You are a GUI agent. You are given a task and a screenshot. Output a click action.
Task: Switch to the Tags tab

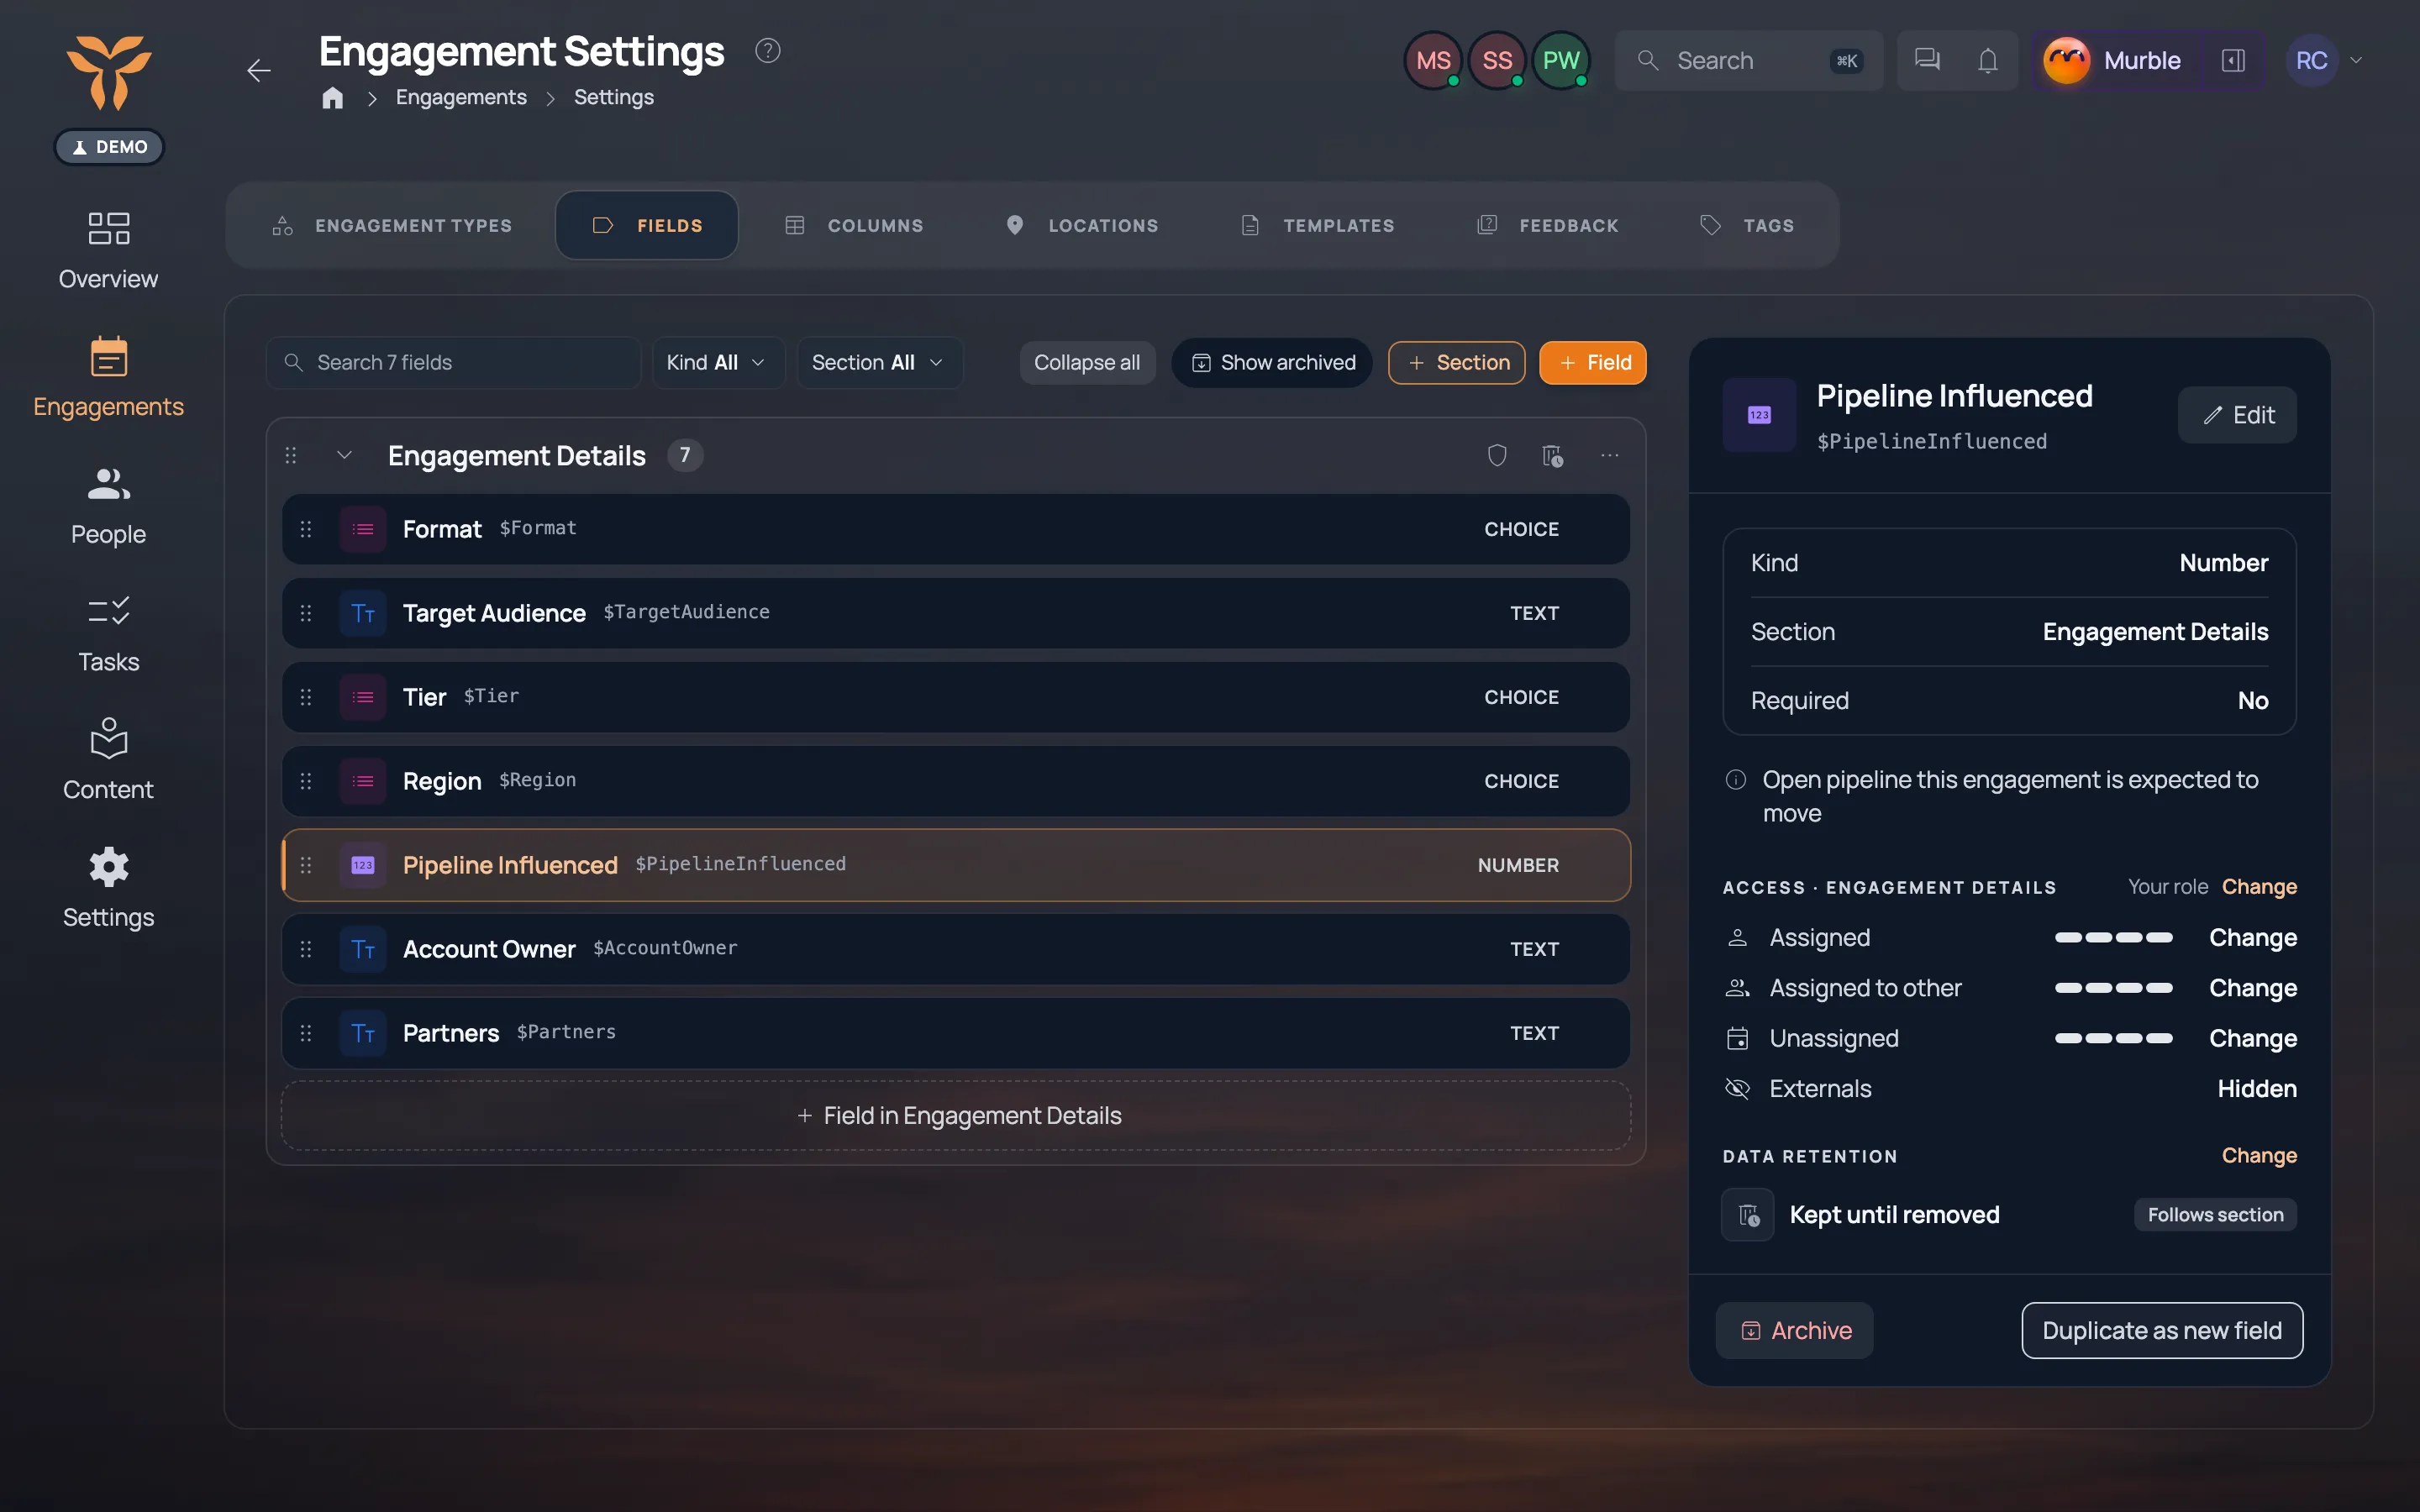(1747, 225)
